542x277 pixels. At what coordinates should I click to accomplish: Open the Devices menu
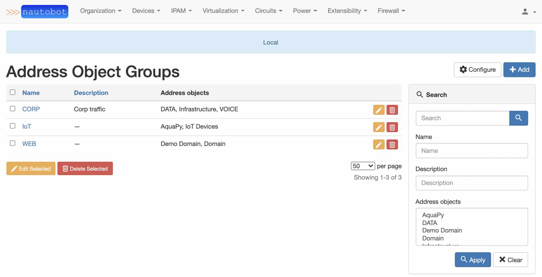coord(146,11)
